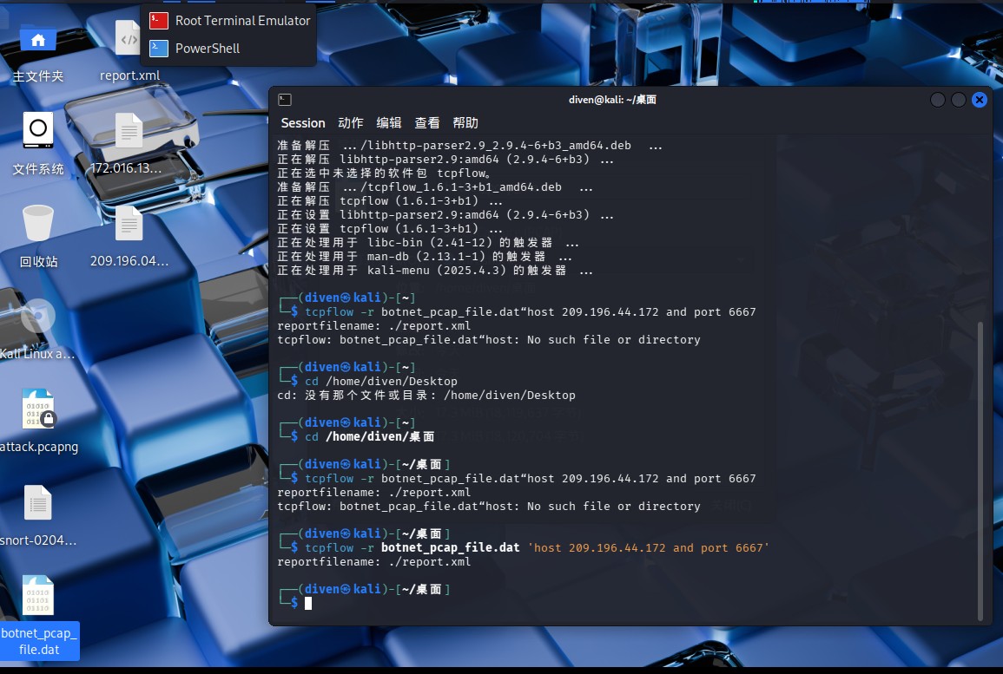Viewport: 1003px width, 674px height.
Task: Click the 'cd /home/diven/Desktop' command line
Action: (x=381, y=381)
